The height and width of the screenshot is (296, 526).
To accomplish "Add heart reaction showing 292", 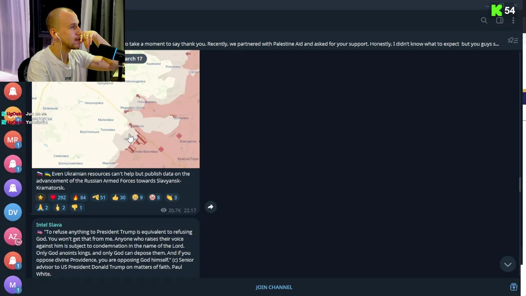I will [58, 197].
